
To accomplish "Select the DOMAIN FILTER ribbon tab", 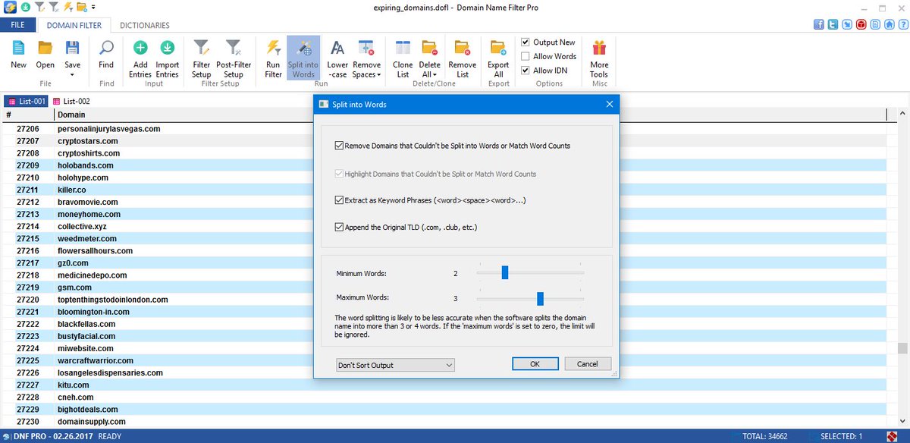I will tap(74, 25).
